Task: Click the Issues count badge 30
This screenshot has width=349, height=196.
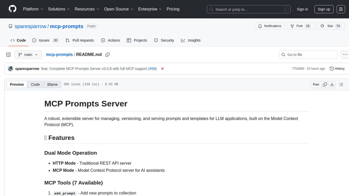Action: click(55, 40)
